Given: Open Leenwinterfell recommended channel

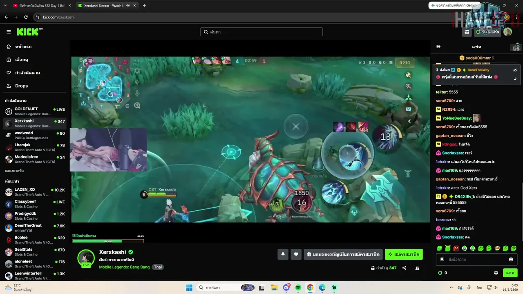Looking at the screenshot, I should coord(35,276).
